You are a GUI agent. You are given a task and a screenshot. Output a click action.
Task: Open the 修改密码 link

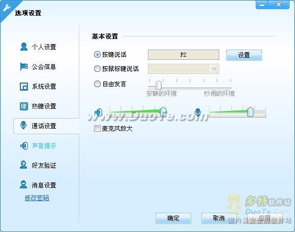click(x=37, y=198)
